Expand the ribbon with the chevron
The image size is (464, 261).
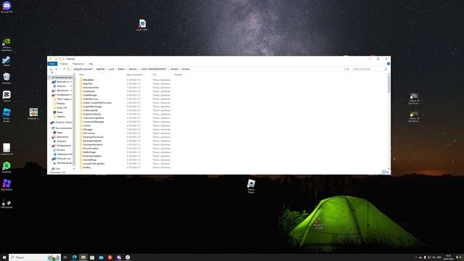[384, 64]
